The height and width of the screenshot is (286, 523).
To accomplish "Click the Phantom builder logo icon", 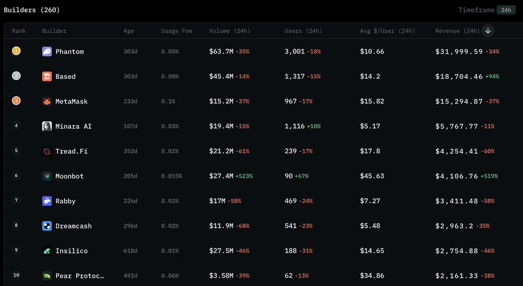I will click(47, 51).
